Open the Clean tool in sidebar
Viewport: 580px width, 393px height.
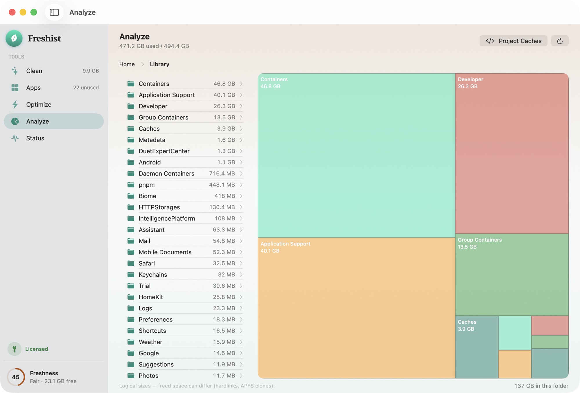pos(54,71)
